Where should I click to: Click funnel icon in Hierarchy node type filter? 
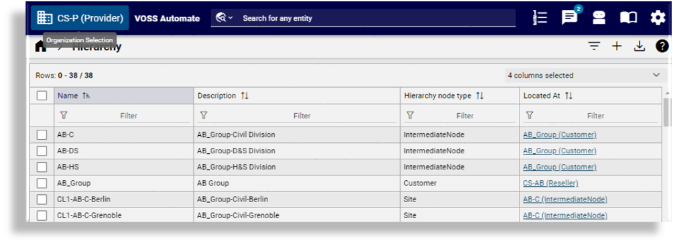tap(410, 115)
